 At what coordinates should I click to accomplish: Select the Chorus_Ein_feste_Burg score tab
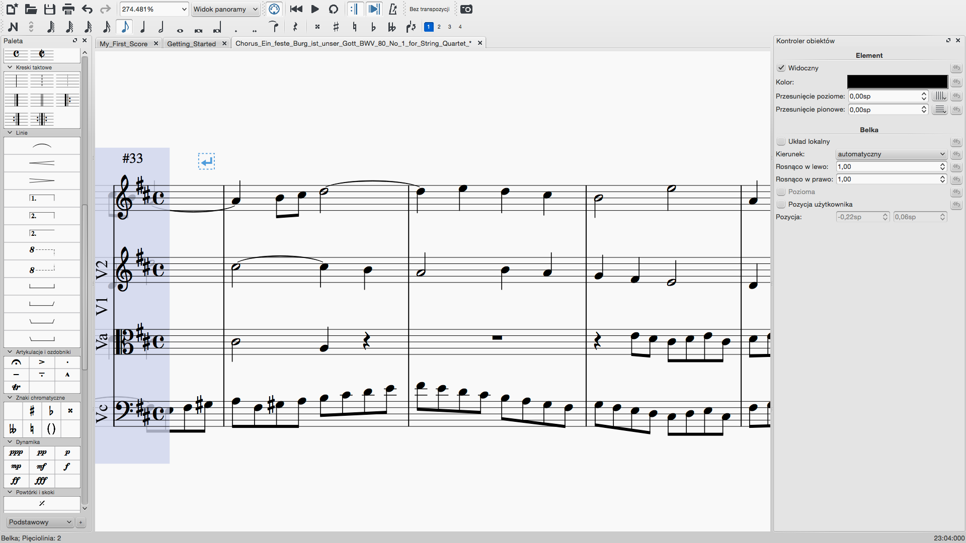354,43
